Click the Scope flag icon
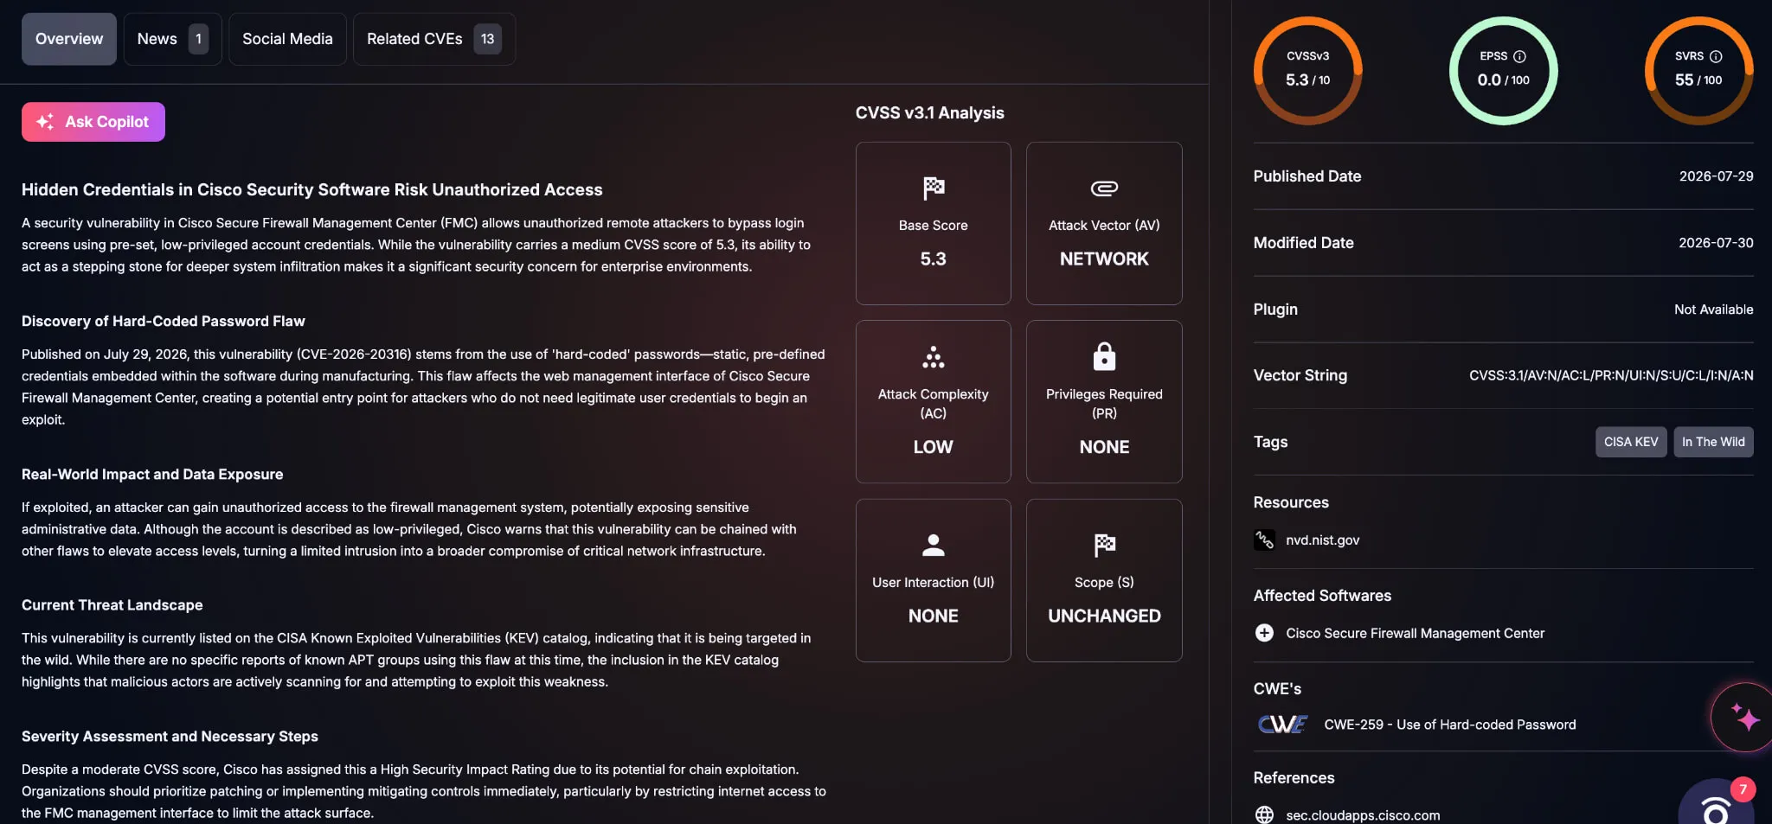Screen dimensions: 1772x824 click(1104, 545)
